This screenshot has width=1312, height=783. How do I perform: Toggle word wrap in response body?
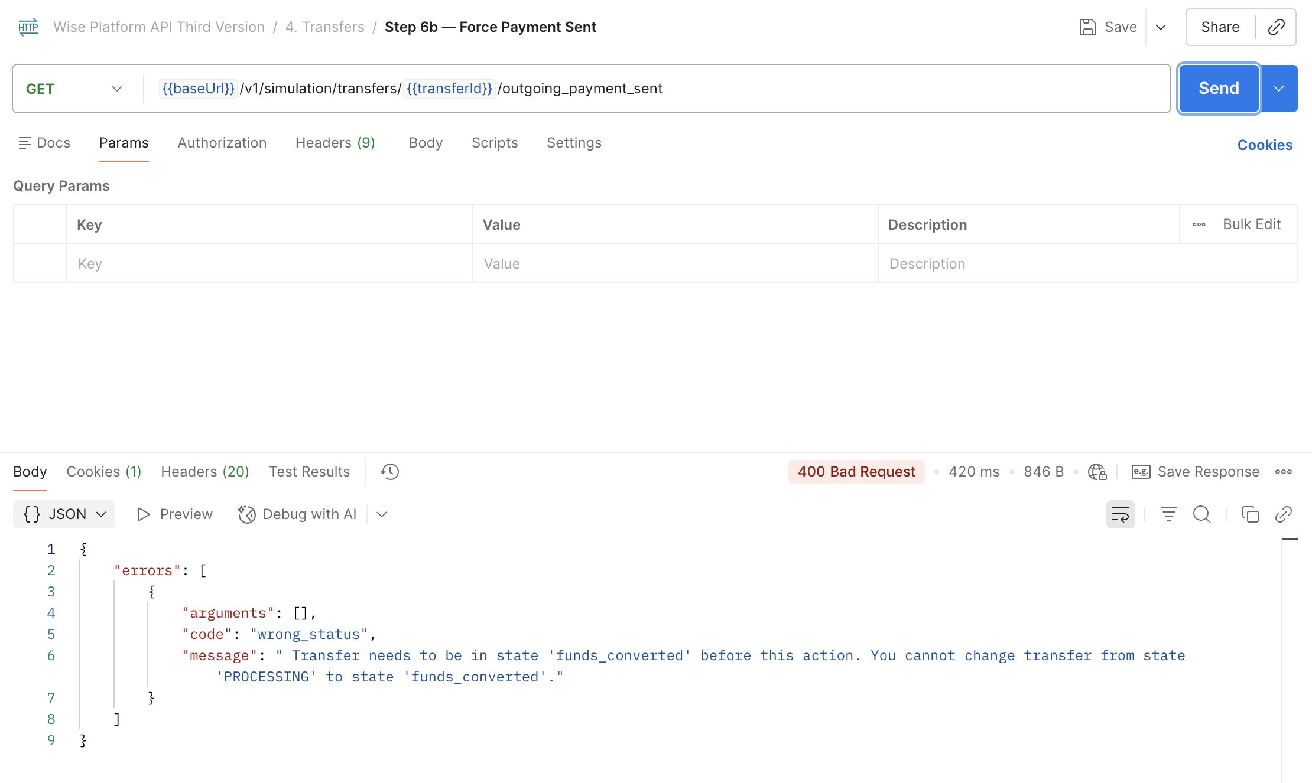tap(1120, 514)
